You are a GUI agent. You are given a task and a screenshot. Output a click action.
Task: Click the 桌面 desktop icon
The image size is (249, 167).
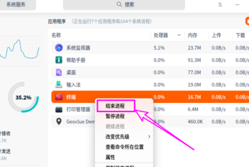click(x=59, y=72)
